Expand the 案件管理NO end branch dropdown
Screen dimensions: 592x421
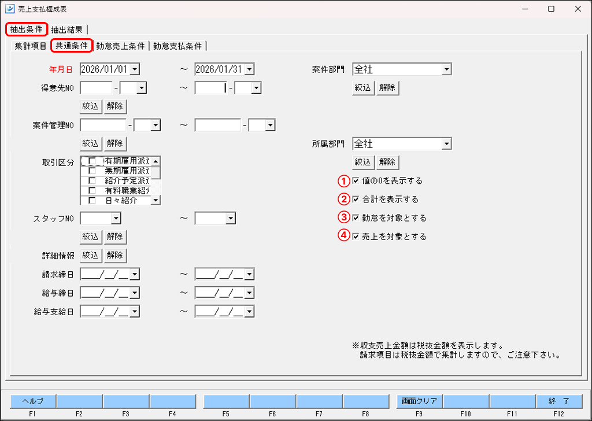point(271,125)
